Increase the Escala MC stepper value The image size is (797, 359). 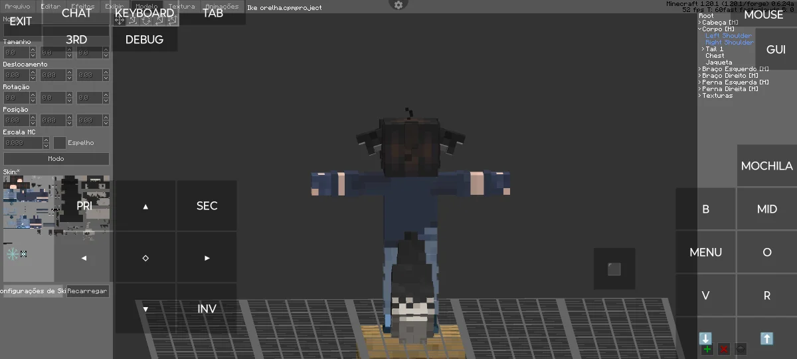coord(46,140)
